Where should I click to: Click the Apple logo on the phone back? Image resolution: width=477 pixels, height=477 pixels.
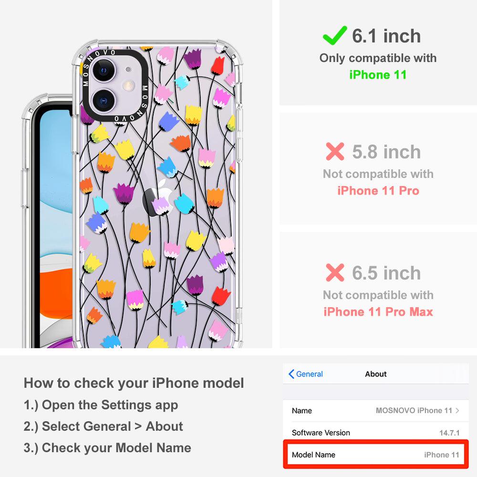click(158, 198)
